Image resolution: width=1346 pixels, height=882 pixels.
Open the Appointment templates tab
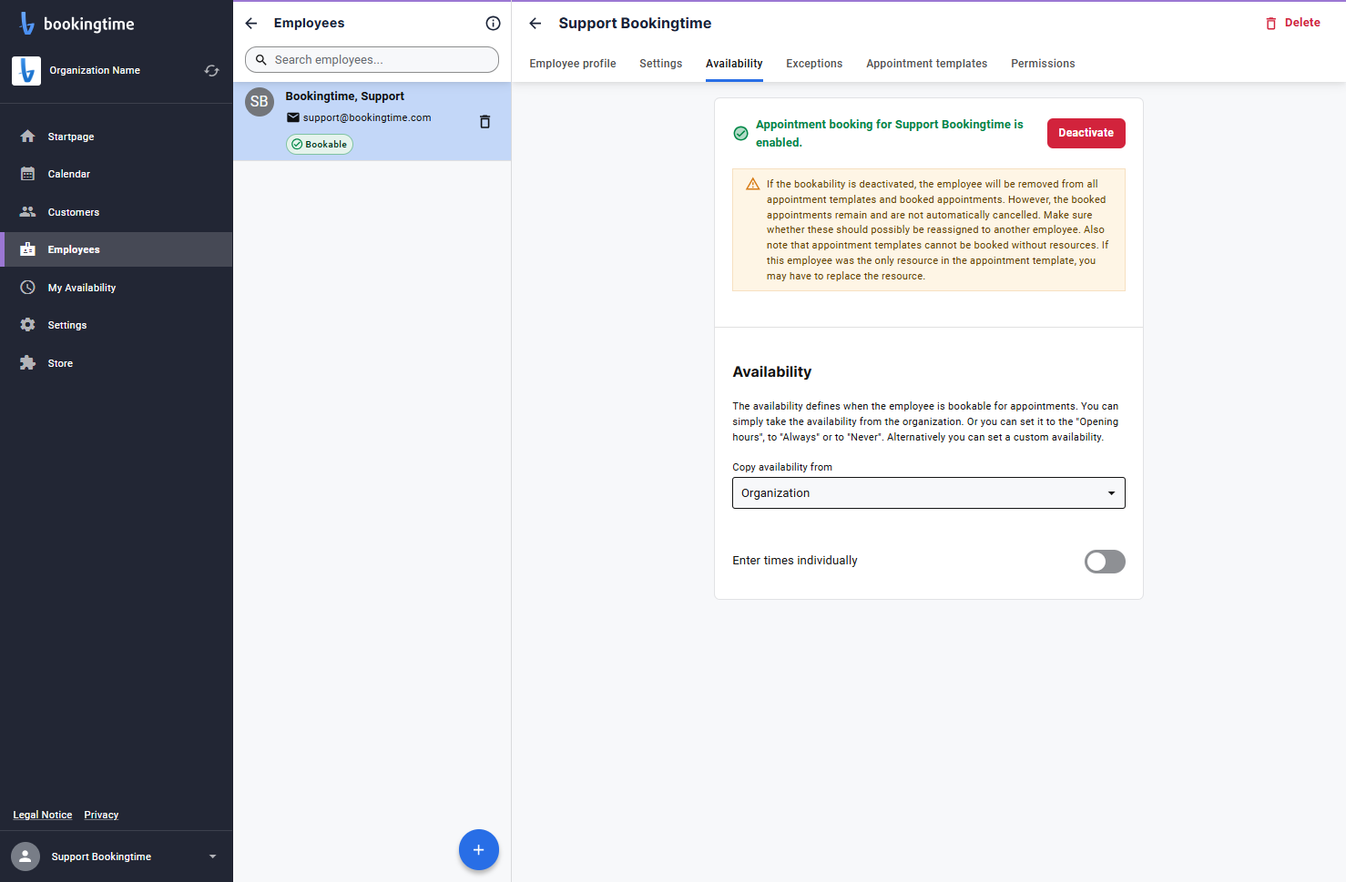pos(927,64)
